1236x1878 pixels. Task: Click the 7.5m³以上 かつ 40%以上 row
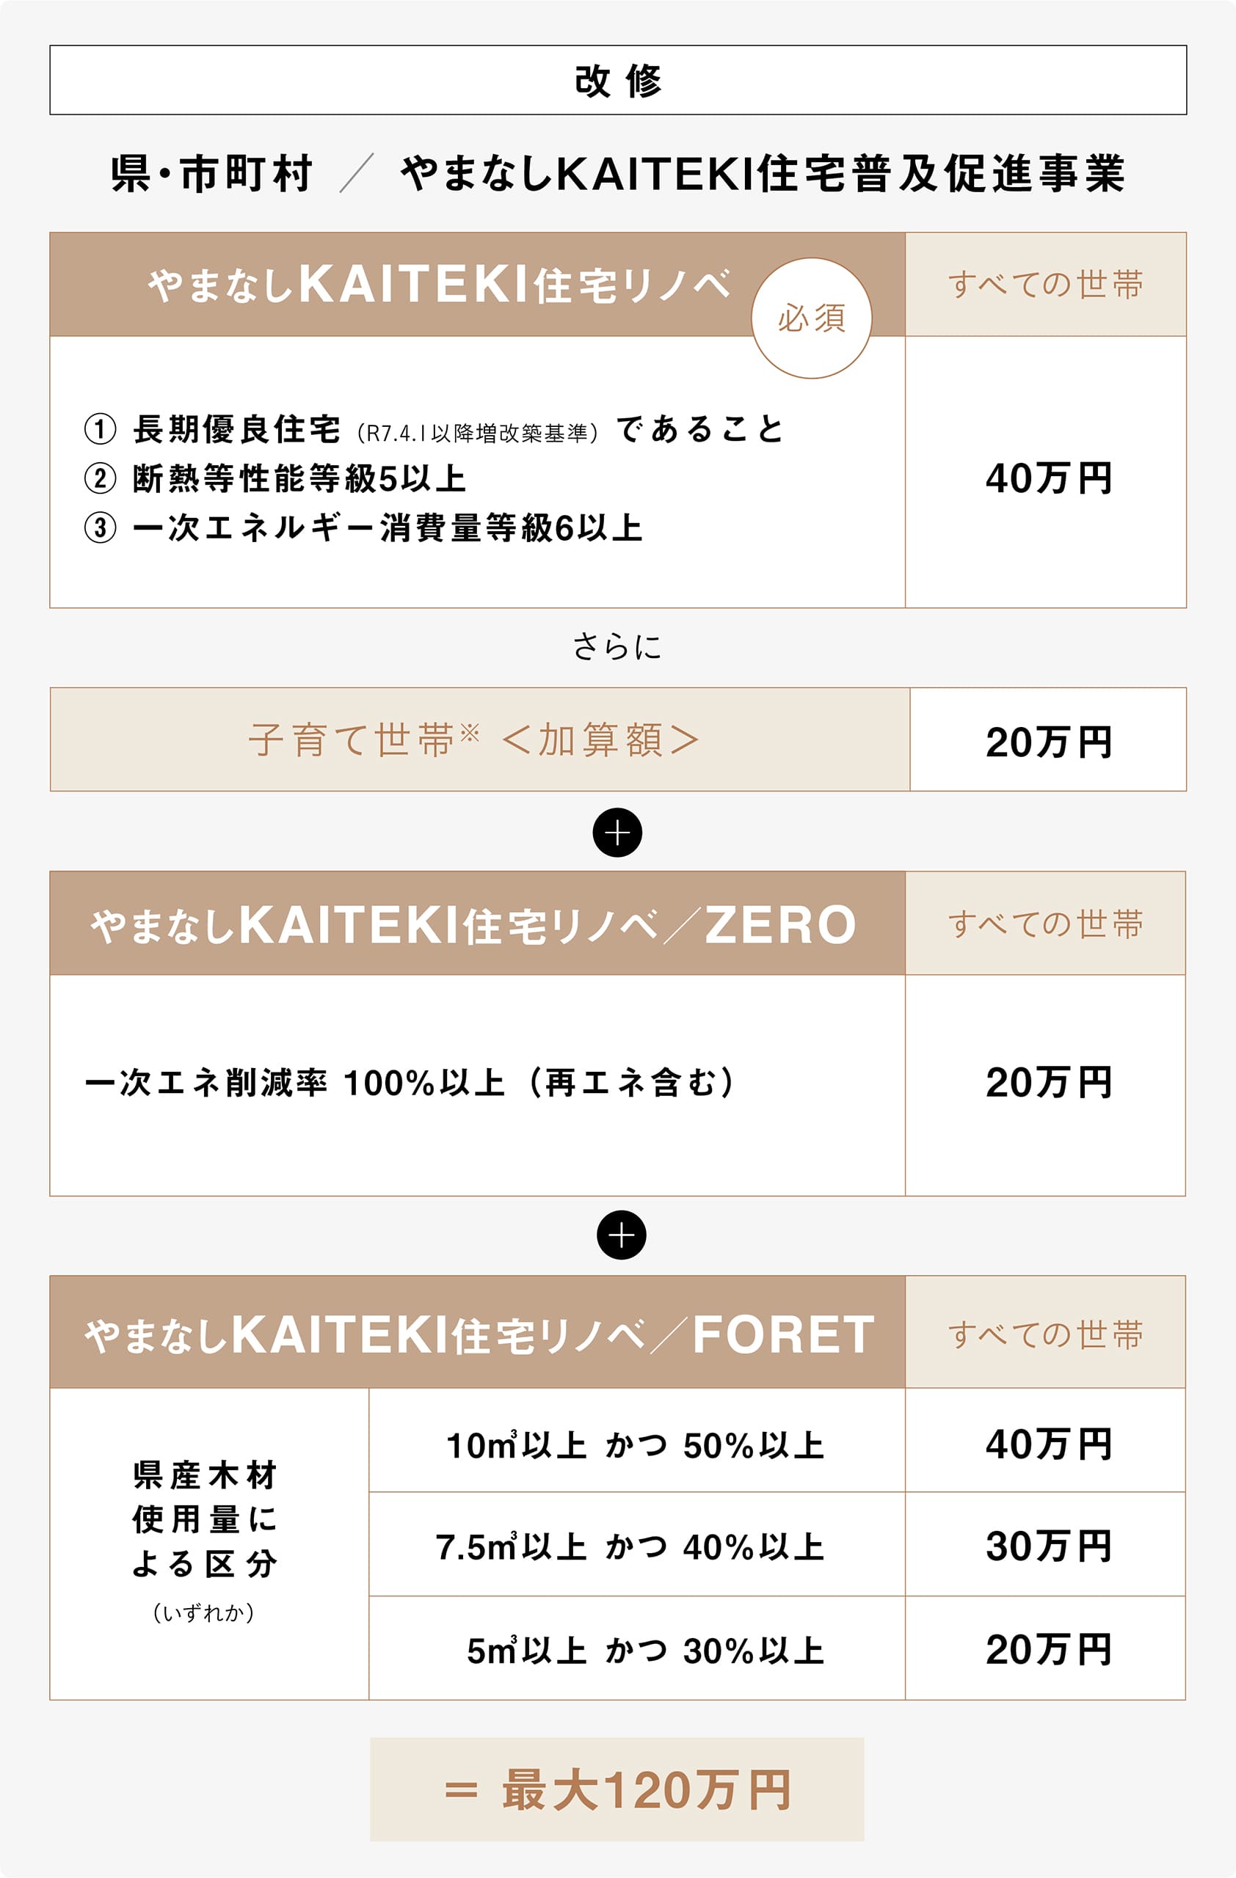click(x=631, y=1547)
